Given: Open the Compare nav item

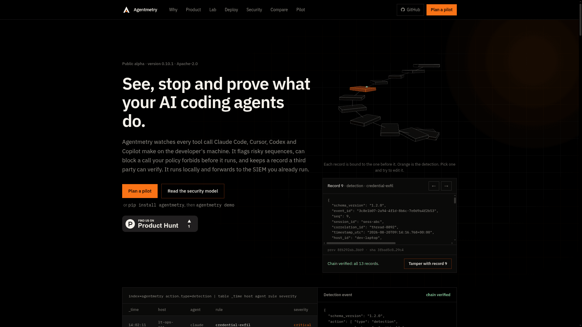Looking at the screenshot, I should pyautogui.click(x=279, y=10).
